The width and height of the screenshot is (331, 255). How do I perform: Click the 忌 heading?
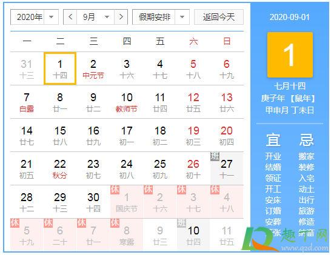pyautogui.click(x=307, y=140)
